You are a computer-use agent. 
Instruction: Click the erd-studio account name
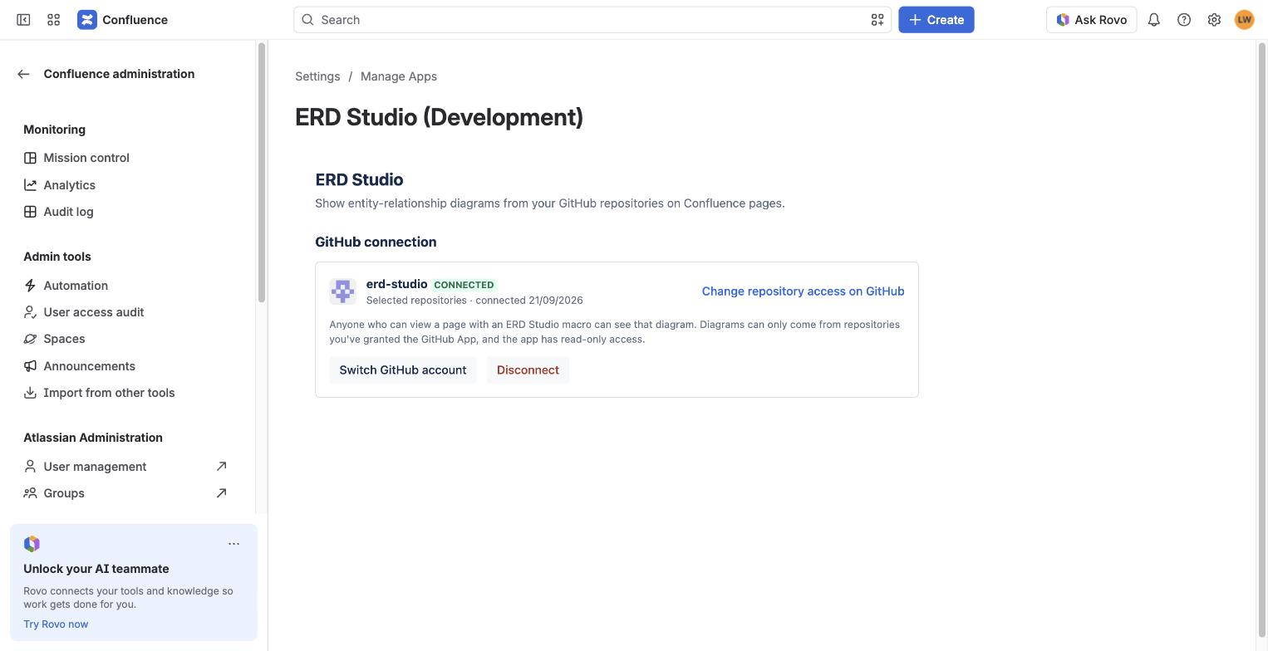(396, 284)
